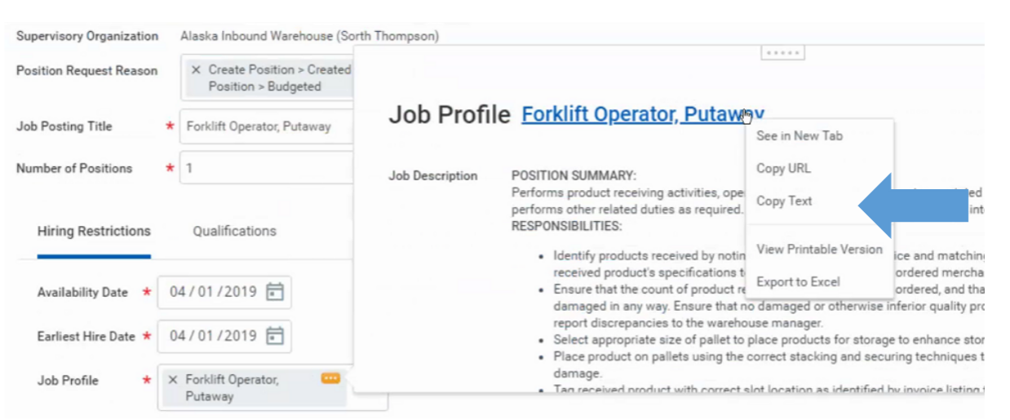Switch to the Qualifications tab
Screen dimensions: 1010x420
click(234, 232)
